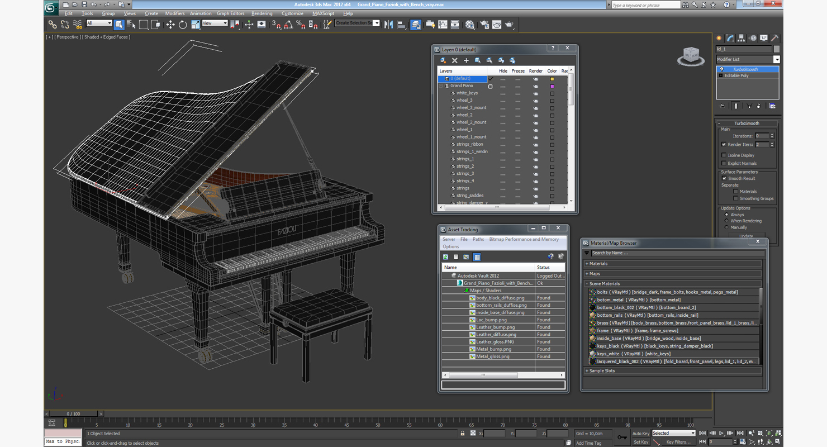
Task: Click Pin Stack icon under modifier list
Action: [x=722, y=106]
